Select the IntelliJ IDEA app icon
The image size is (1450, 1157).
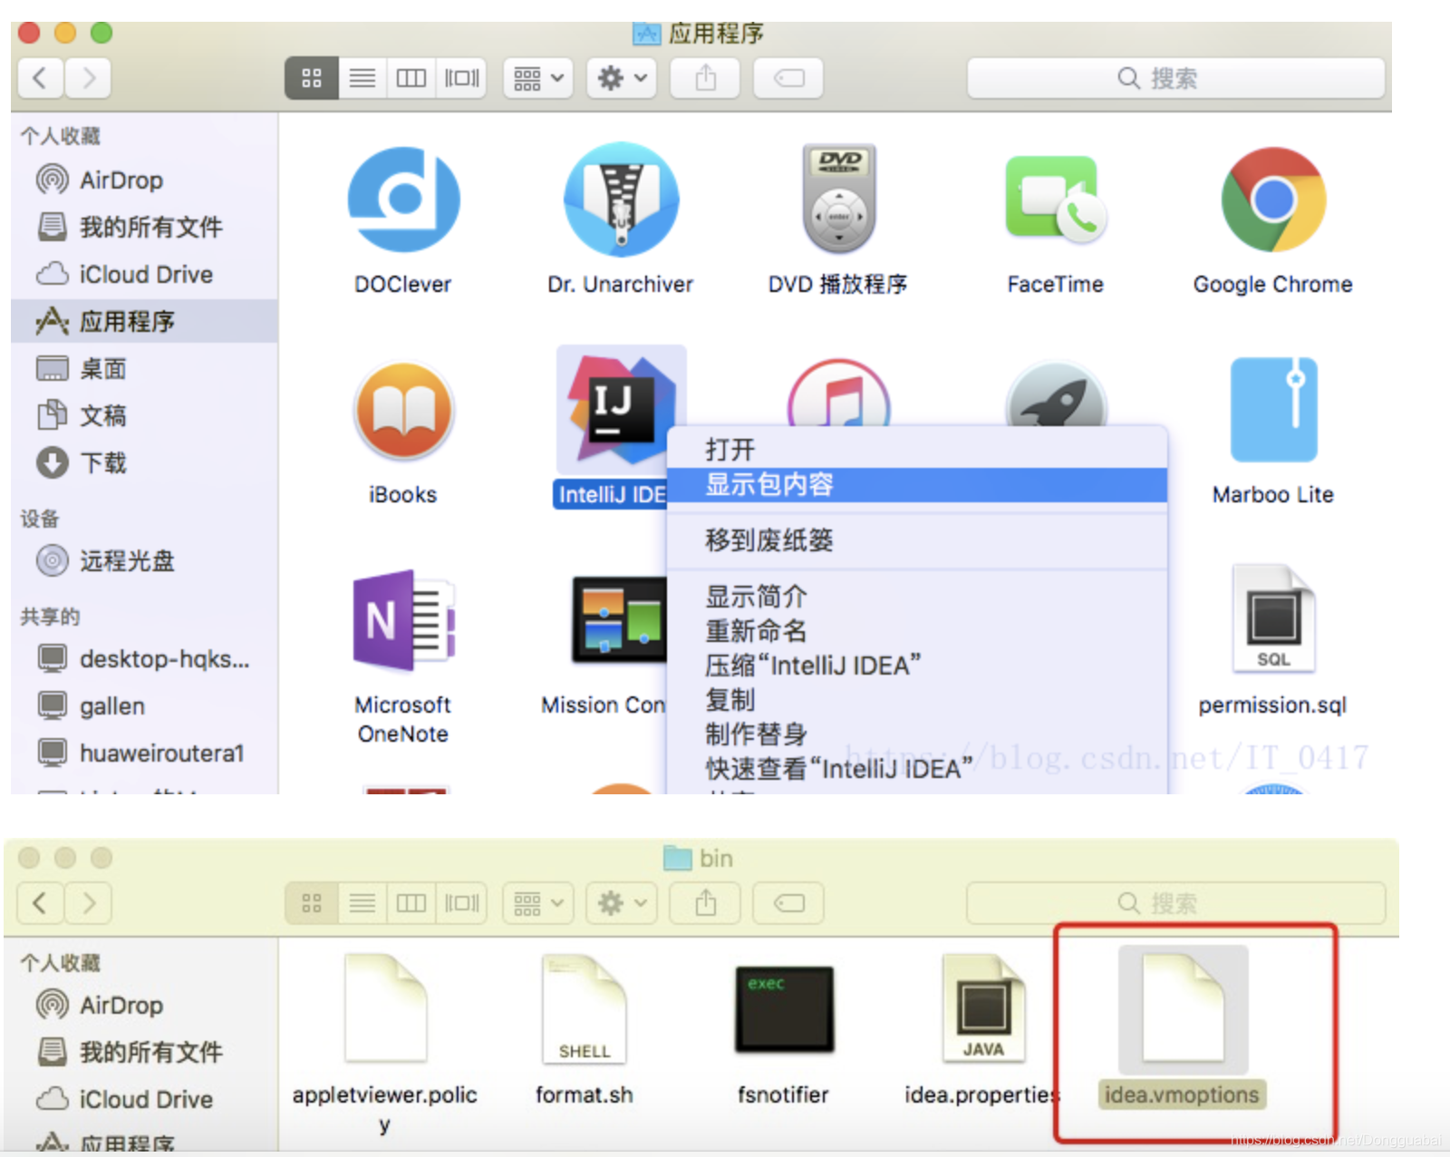pyautogui.click(x=621, y=411)
